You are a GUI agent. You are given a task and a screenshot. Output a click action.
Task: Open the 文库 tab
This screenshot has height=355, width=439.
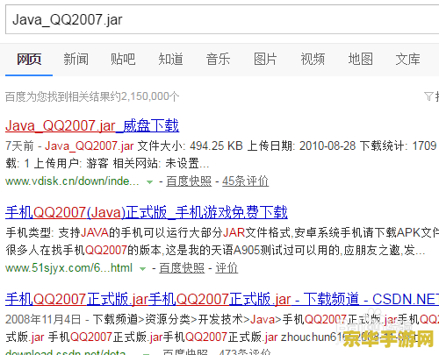(408, 60)
